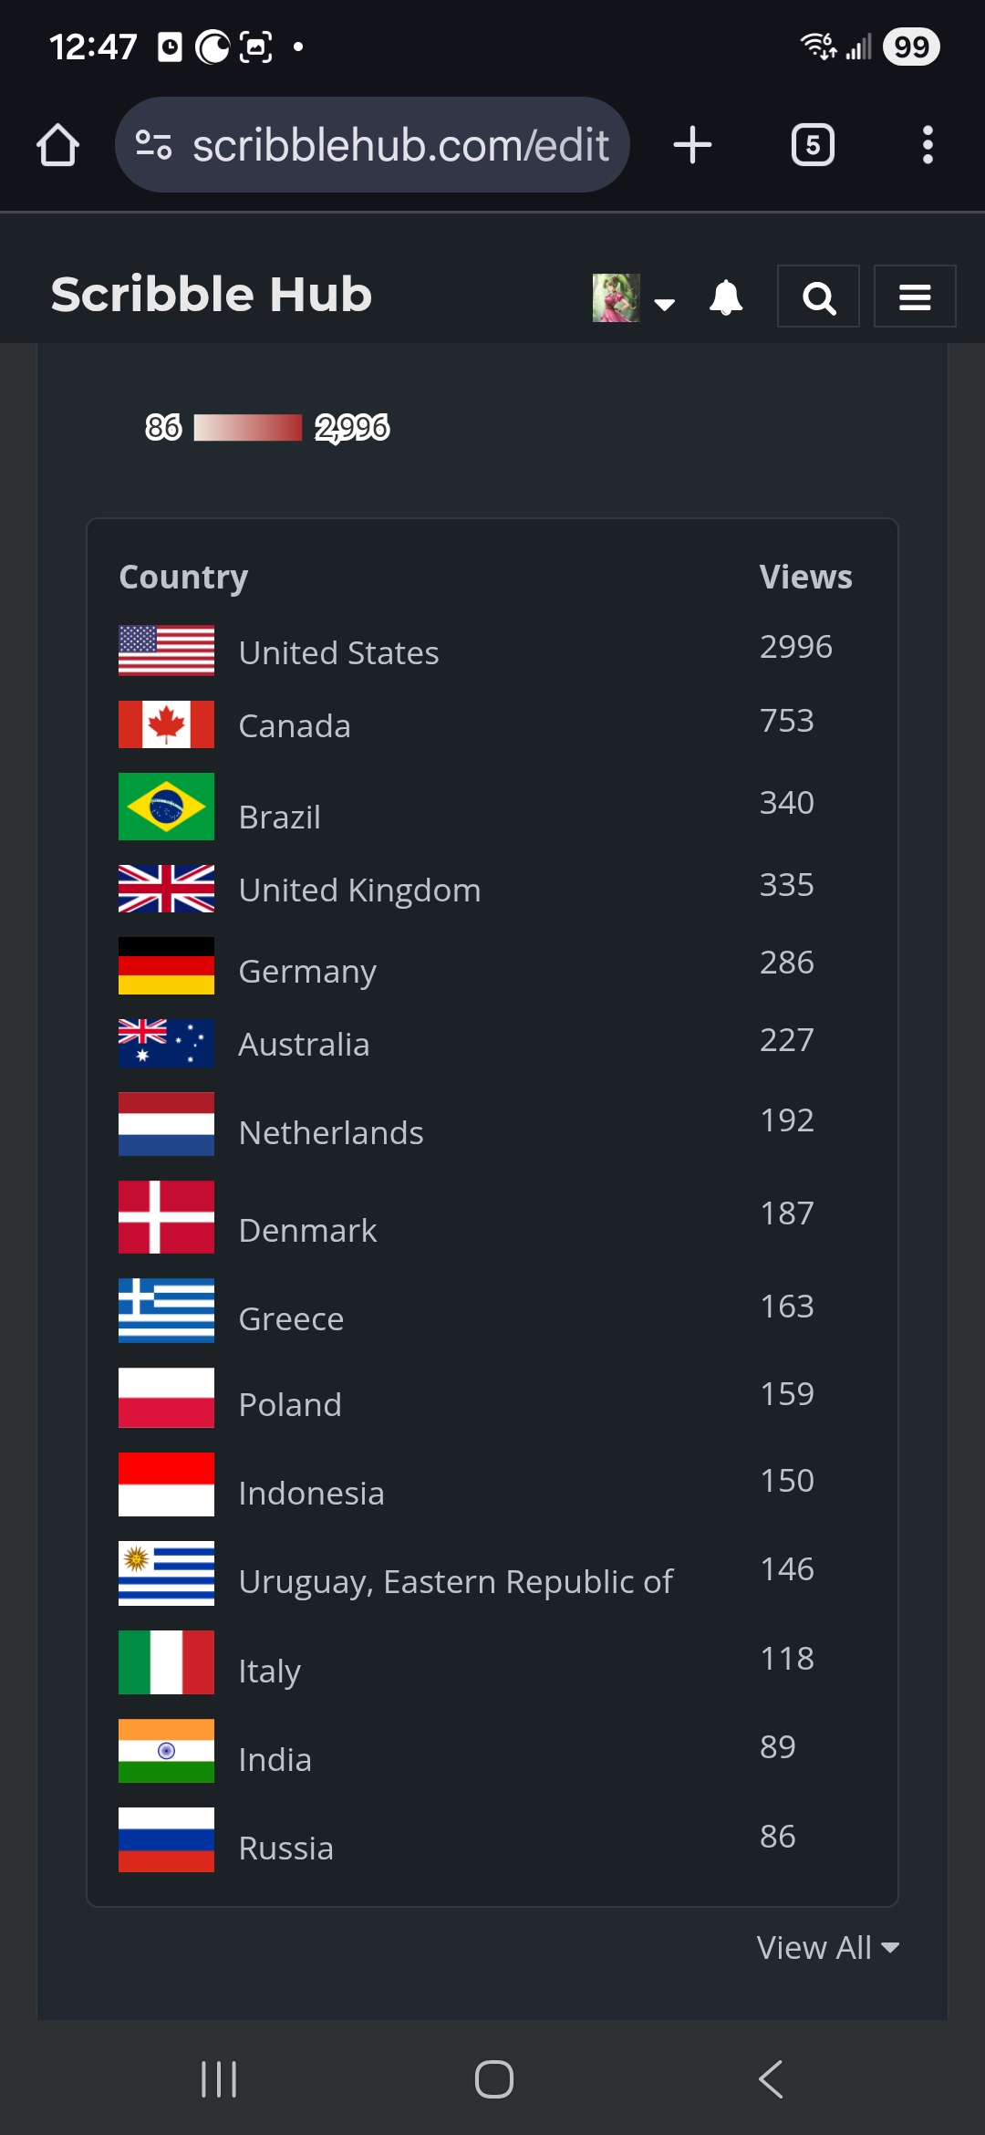Switch browser tabs using the tab counter
The width and height of the screenshot is (985, 2135).
point(813,143)
